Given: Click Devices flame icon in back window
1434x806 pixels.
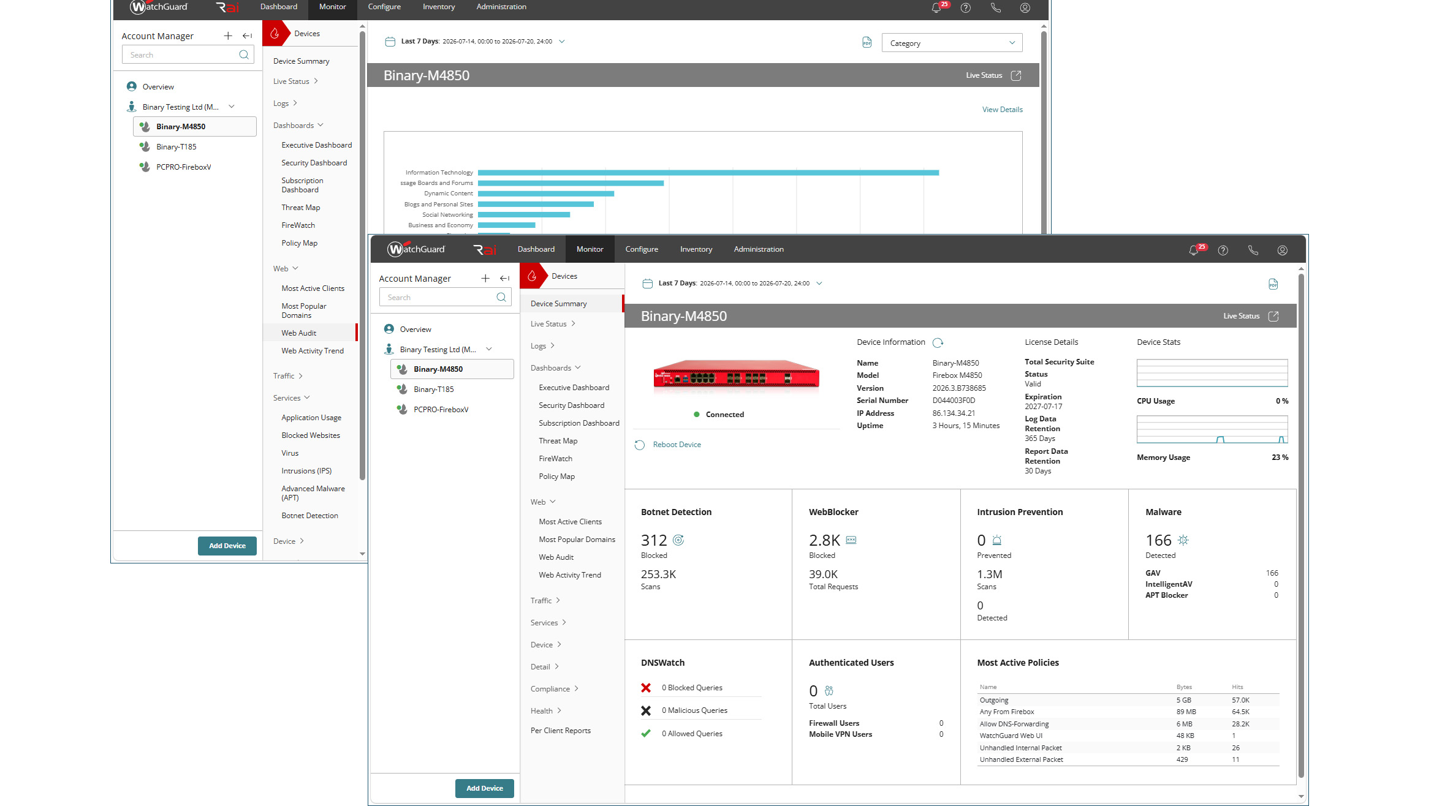Looking at the screenshot, I should coord(275,34).
